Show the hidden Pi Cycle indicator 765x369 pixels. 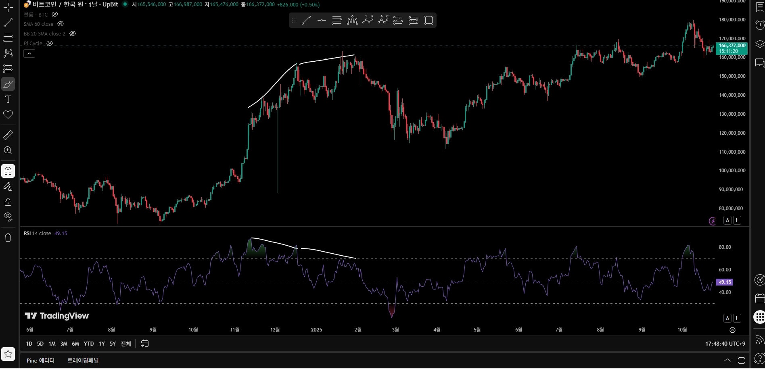tap(50, 43)
